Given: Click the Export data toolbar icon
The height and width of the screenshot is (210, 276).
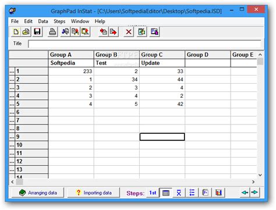Looking at the screenshot, I should pos(114,32).
